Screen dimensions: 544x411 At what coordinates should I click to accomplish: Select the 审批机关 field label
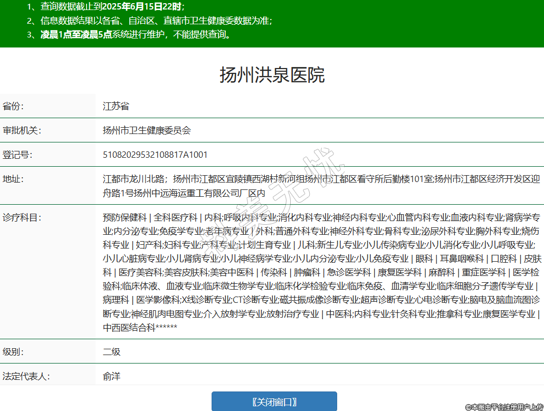click(22, 130)
